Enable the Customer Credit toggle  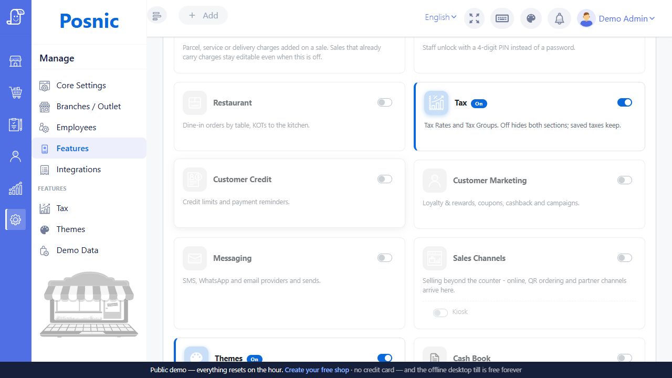tap(385, 179)
